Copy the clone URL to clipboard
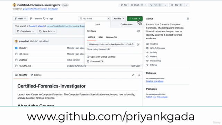The image size is (222, 125). coord(138,44)
